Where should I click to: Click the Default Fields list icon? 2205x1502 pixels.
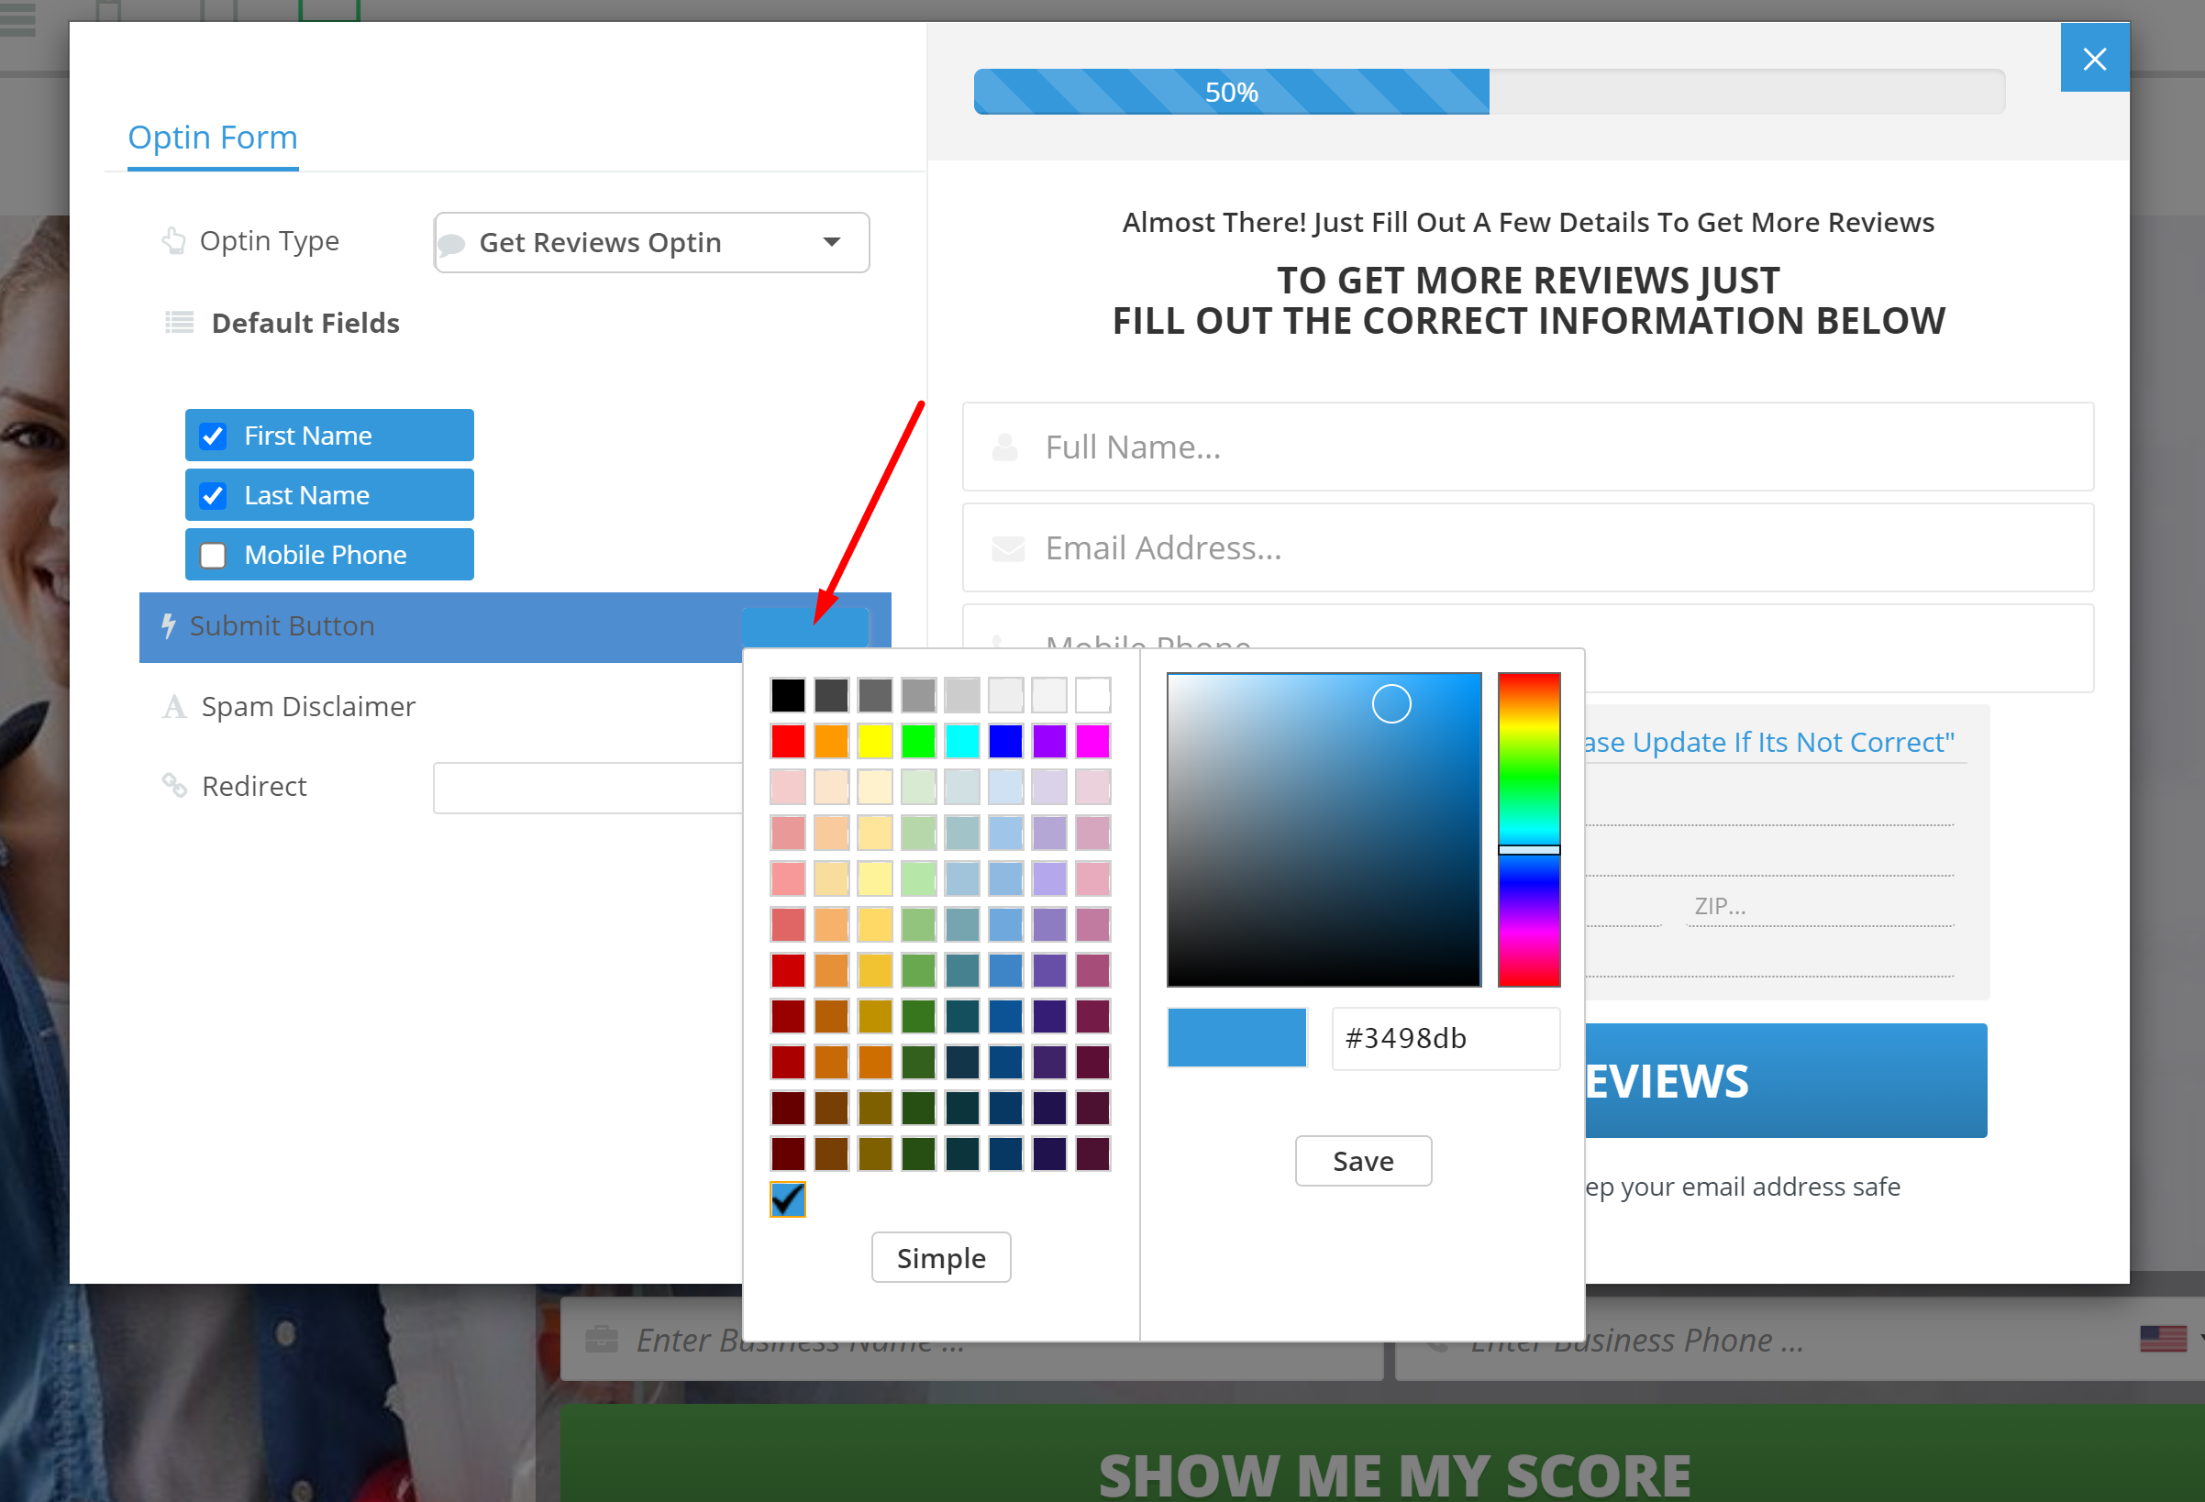180,323
